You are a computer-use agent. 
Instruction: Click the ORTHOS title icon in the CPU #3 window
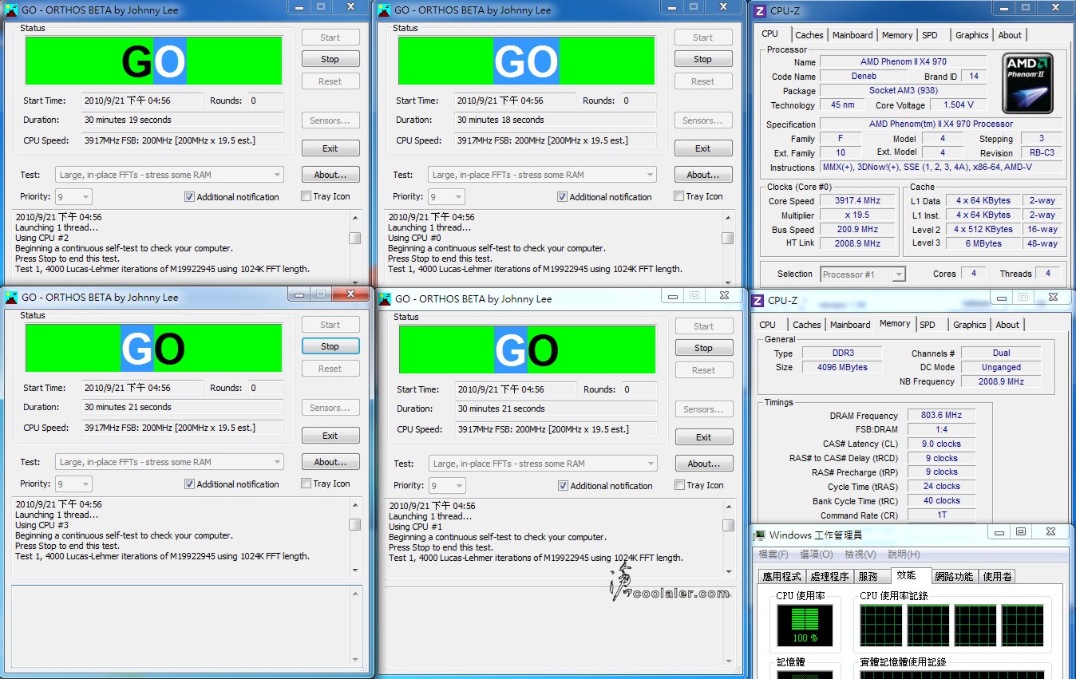pyautogui.click(x=11, y=298)
